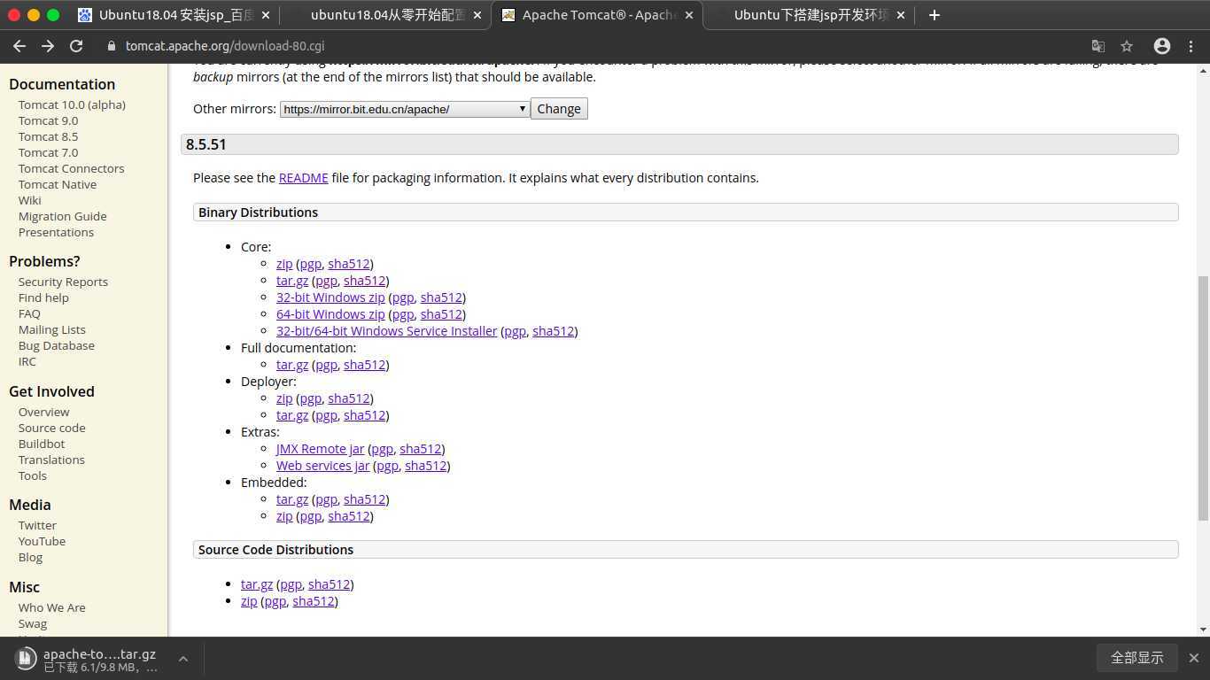Screen dimensions: 1210x680
Task: Click the page vertical scrollbar
Action: 1203,398
